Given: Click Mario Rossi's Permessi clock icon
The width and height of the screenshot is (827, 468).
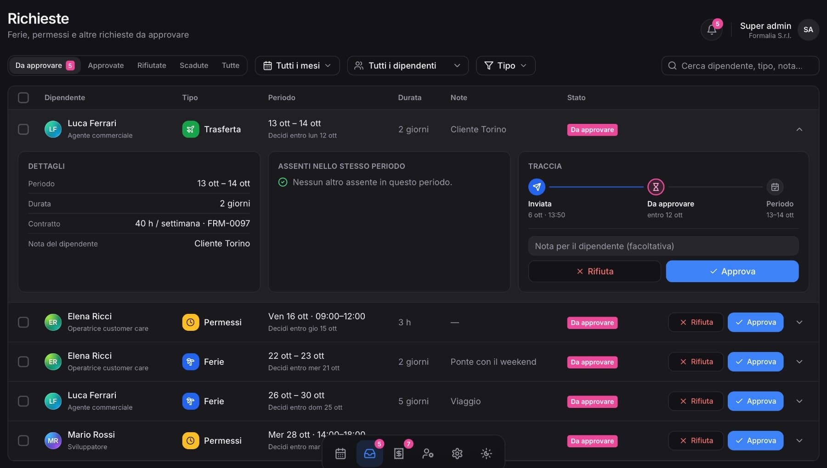Looking at the screenshot, I should coord(191,440).
